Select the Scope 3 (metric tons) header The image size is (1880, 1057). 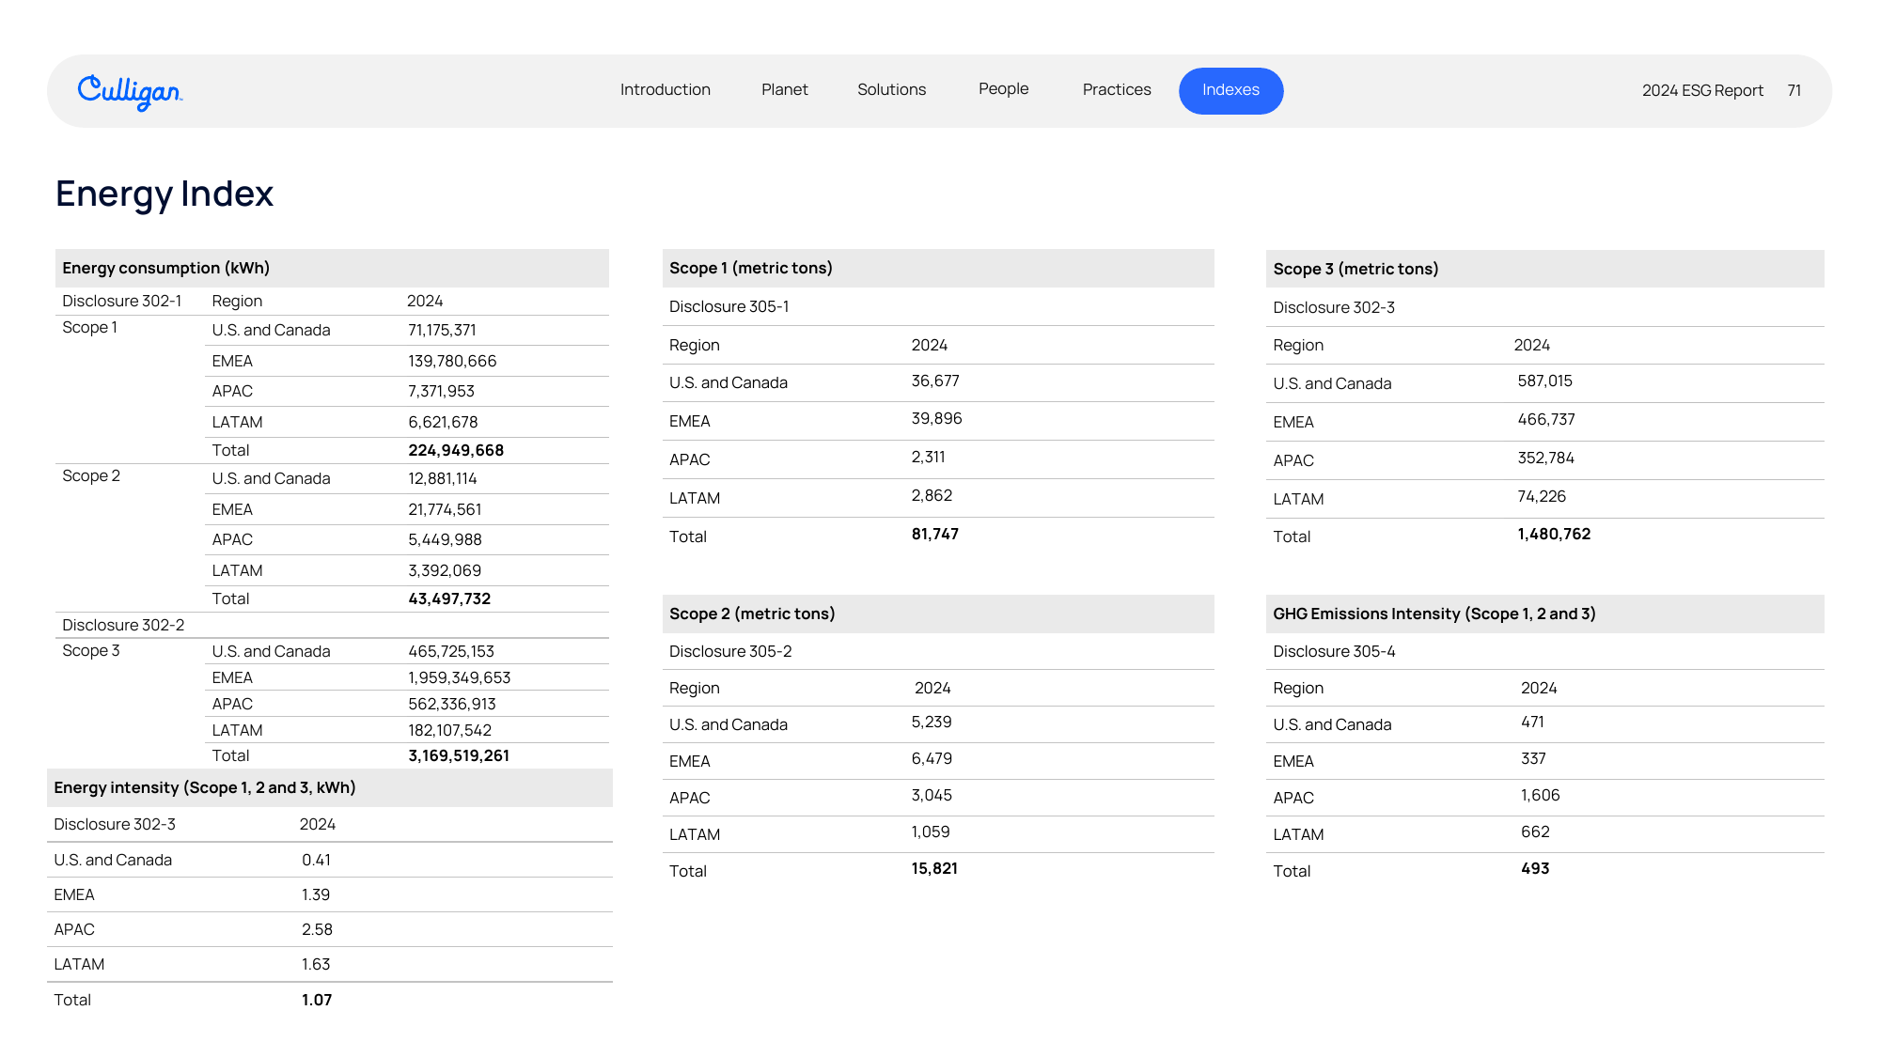tap(1544, 270)
